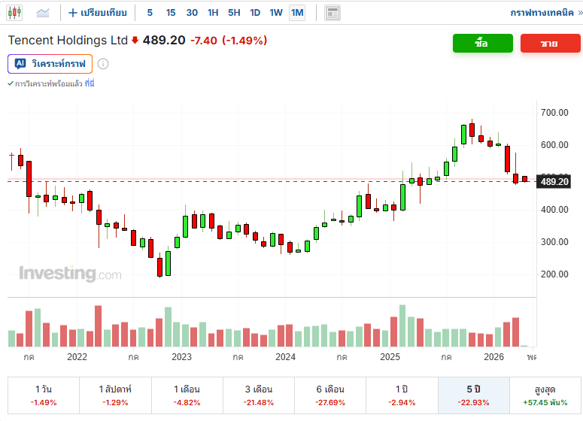Select the 15 minute interval
Screen dimensions: 583x421
171,13
